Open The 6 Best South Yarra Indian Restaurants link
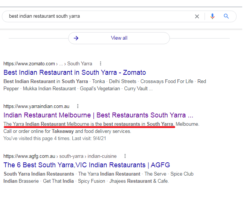The height and width of the screenshot is (199, 249). tap(87, 165)
